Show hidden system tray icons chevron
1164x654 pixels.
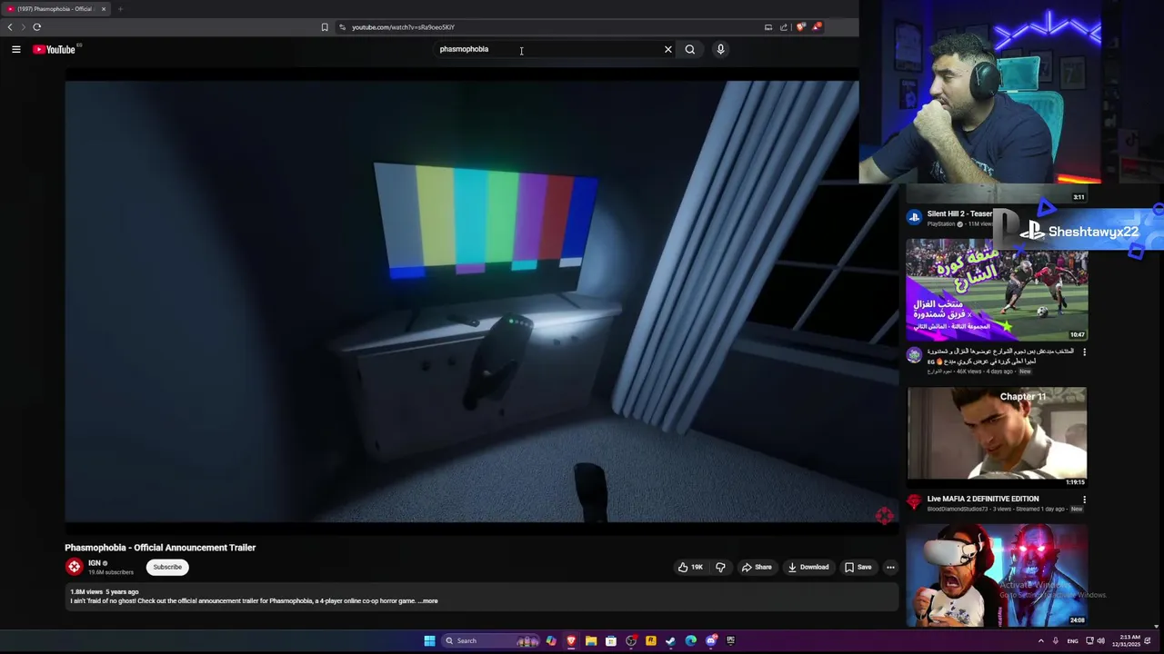tap(1041, 640)
